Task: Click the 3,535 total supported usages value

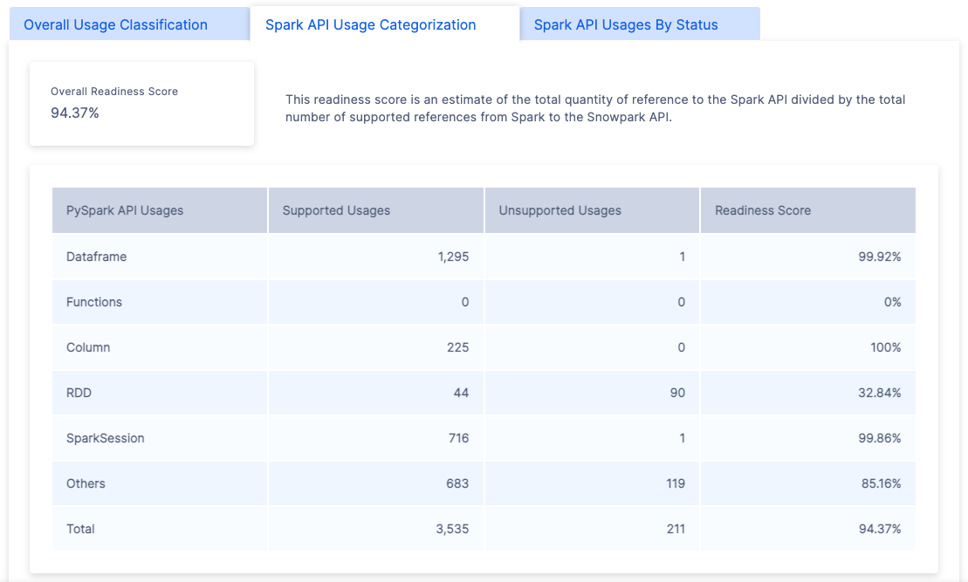Action: click(x=457, y=529)
